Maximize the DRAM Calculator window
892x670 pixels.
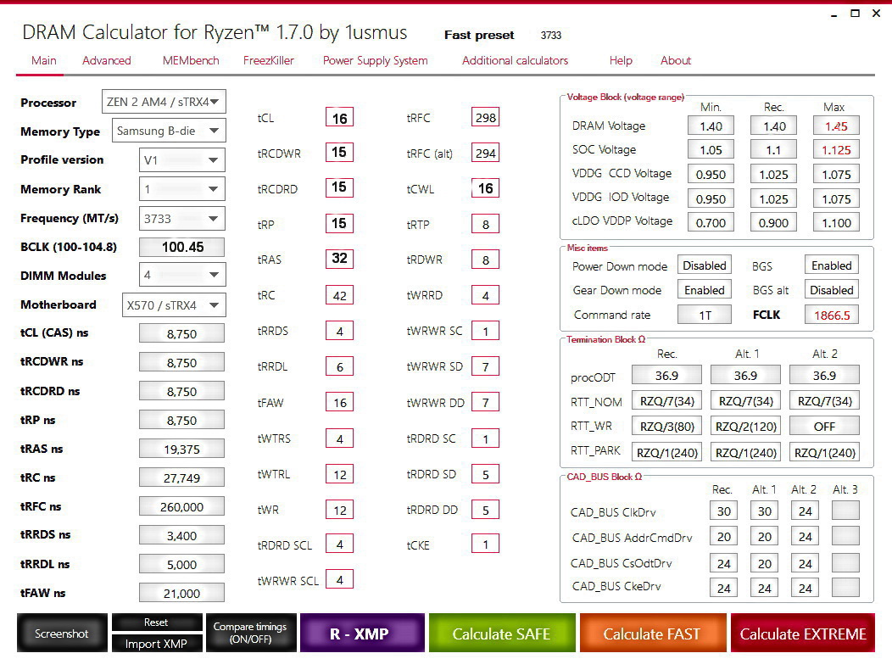point(855,13)
